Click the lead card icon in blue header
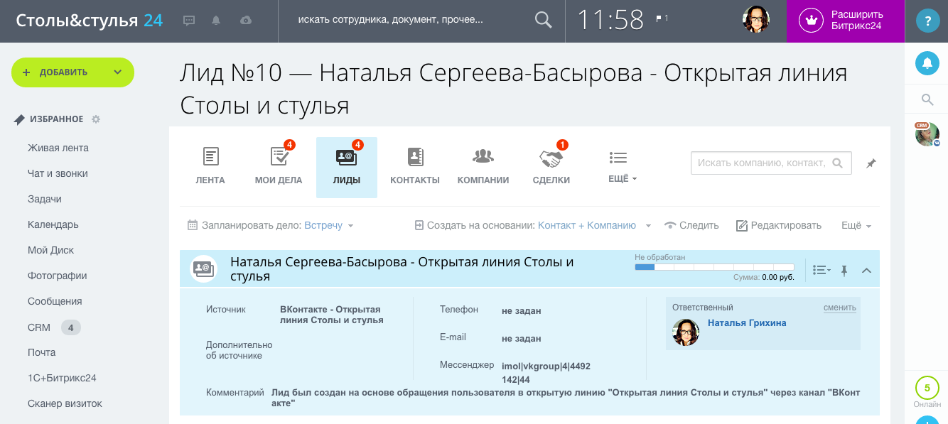 (x=203, y=268)
